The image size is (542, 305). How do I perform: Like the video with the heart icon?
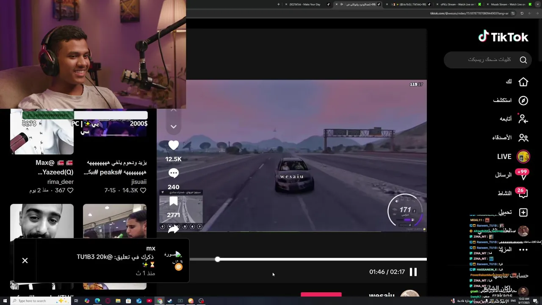pos(174,145)
